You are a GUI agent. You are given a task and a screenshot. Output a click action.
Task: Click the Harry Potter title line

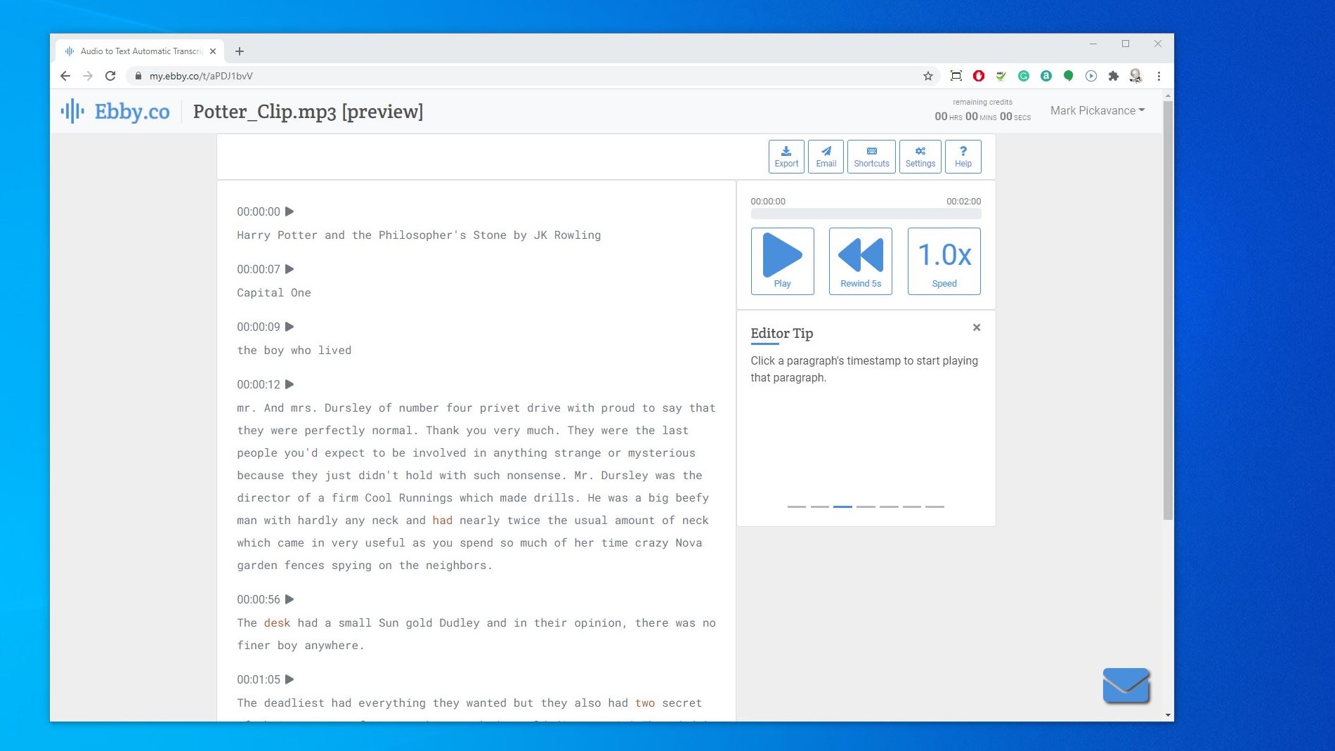click(x=419, y=235)
